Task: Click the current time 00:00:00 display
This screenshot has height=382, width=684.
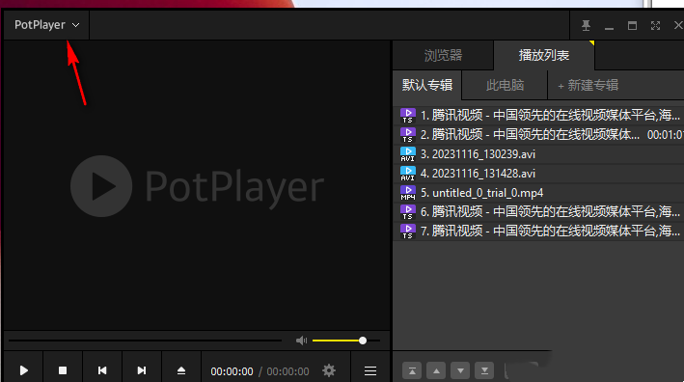Action: [232, 371]
